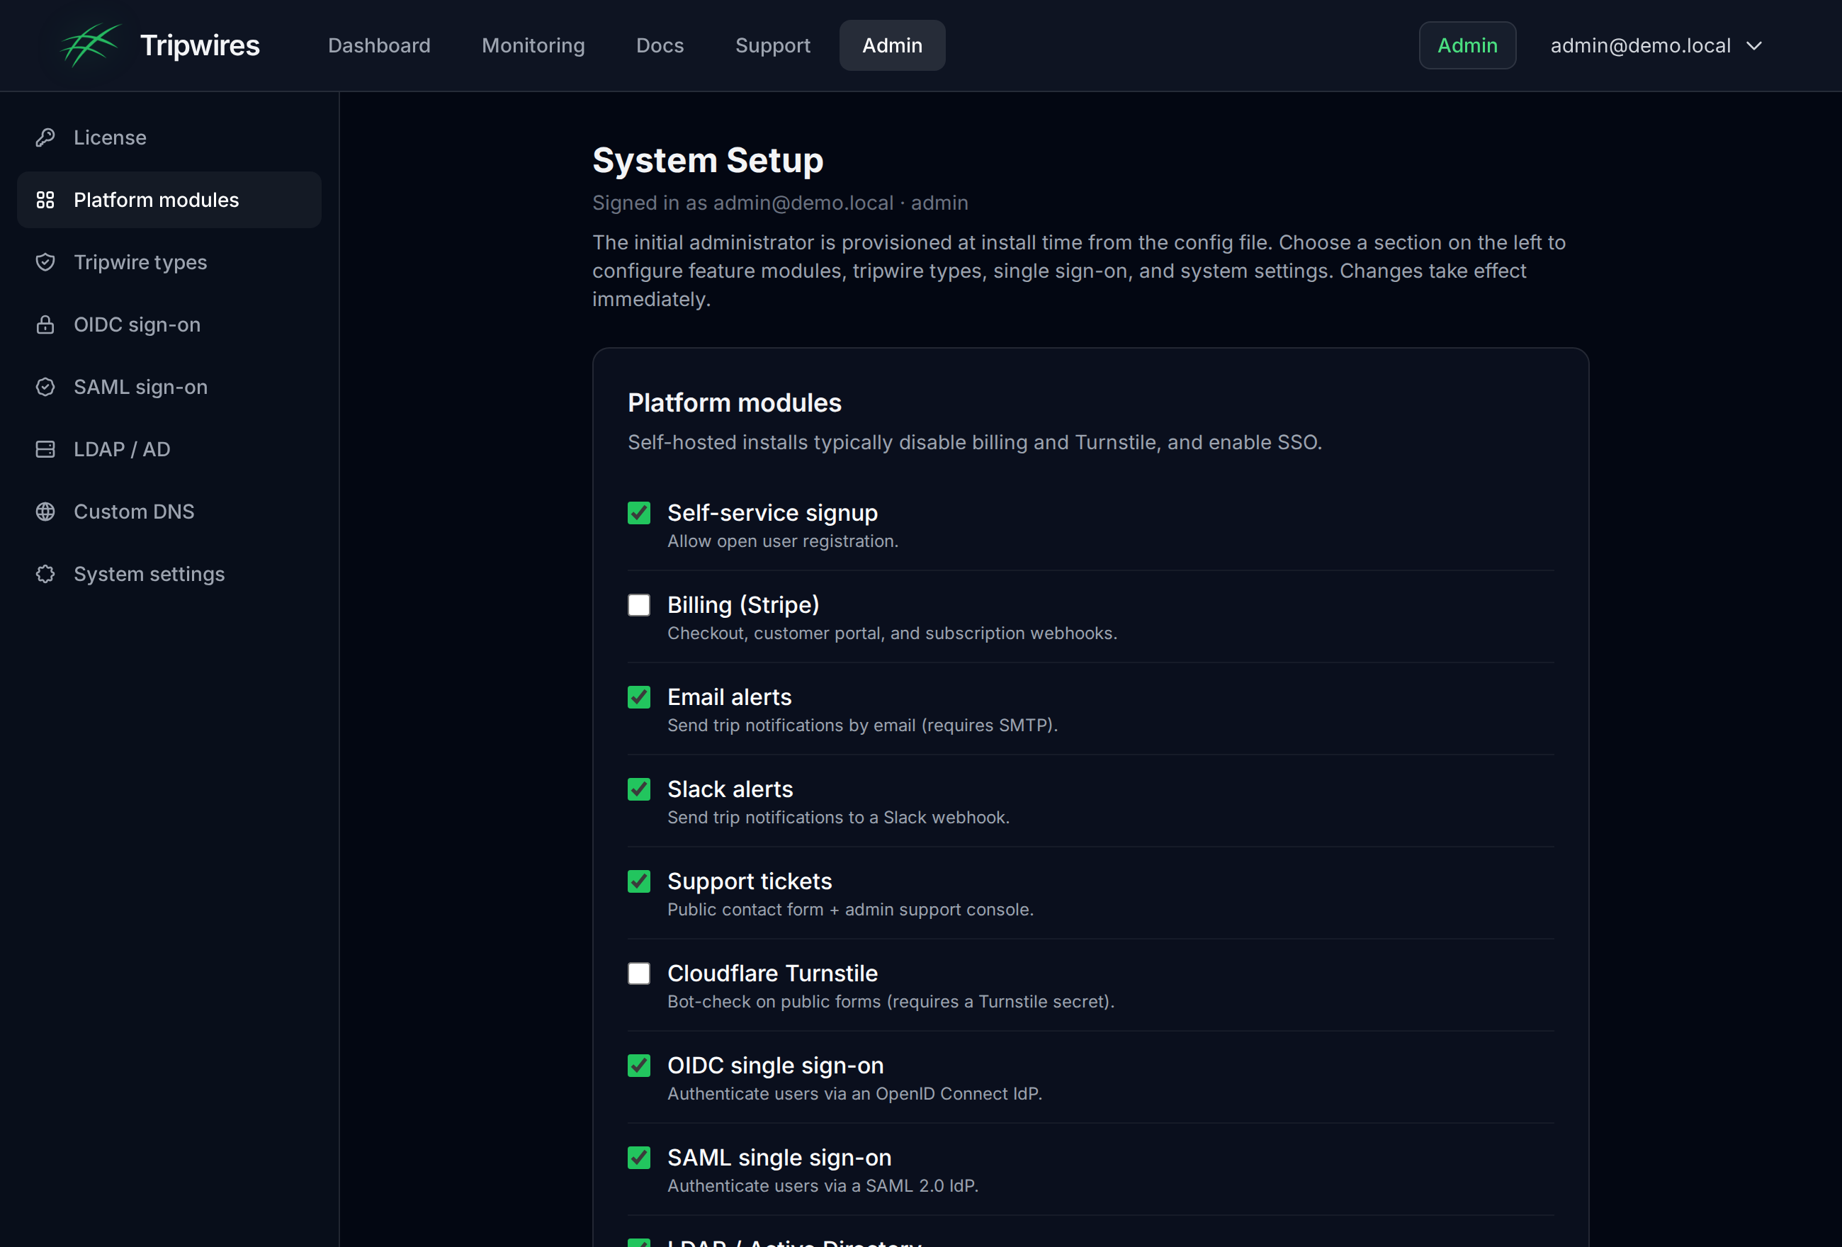Enable the Billing (Stripe) checkbox

point(639,605)
